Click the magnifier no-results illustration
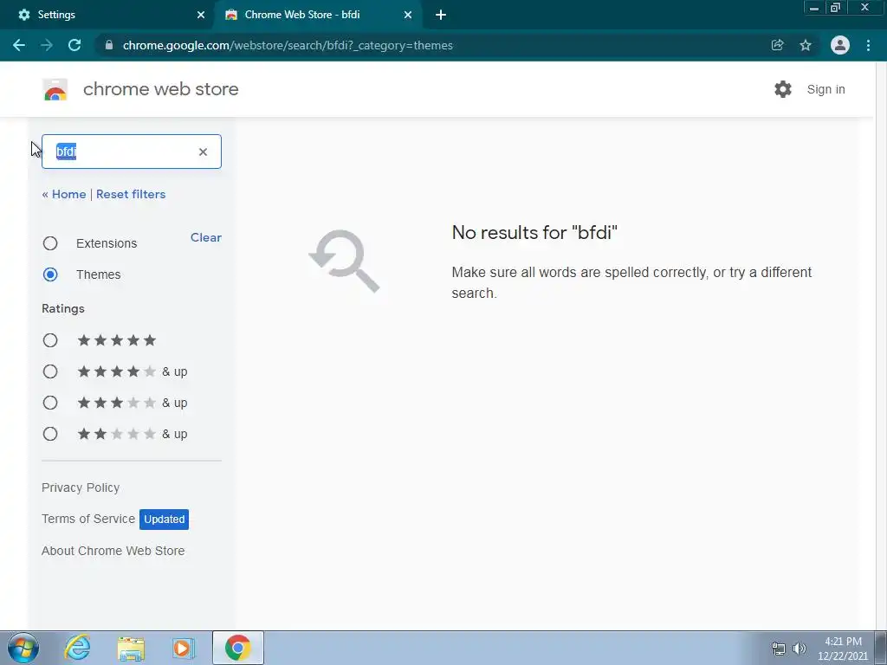Screen dimensions: 887x665 coord(344,261)
